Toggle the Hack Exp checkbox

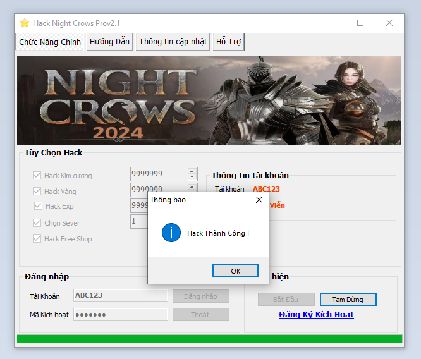tap(38, 206)
